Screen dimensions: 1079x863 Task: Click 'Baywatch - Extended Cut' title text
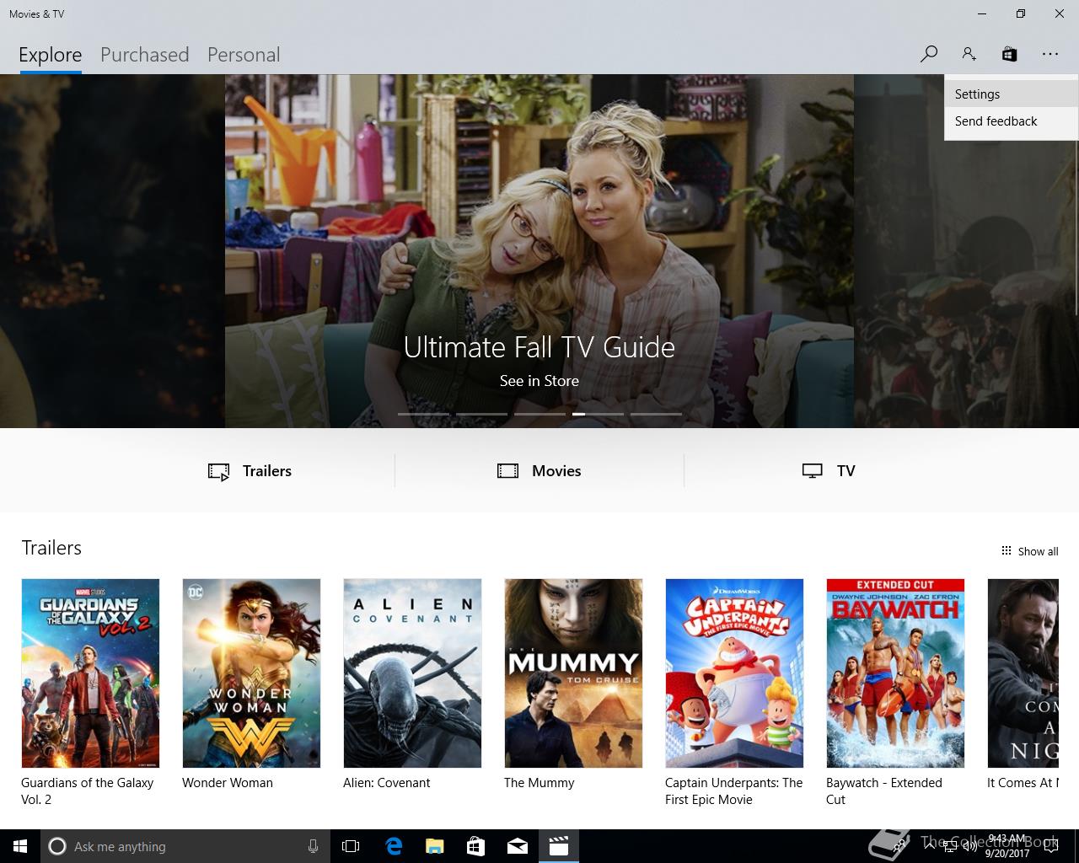884,791
